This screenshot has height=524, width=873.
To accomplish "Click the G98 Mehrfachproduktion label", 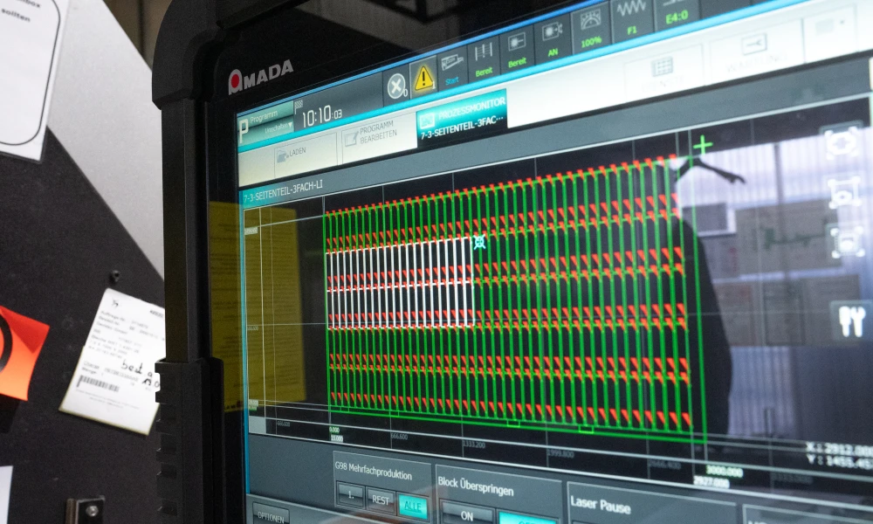I will [374, 471].
